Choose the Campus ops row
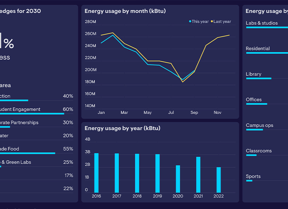 (260, 125)
